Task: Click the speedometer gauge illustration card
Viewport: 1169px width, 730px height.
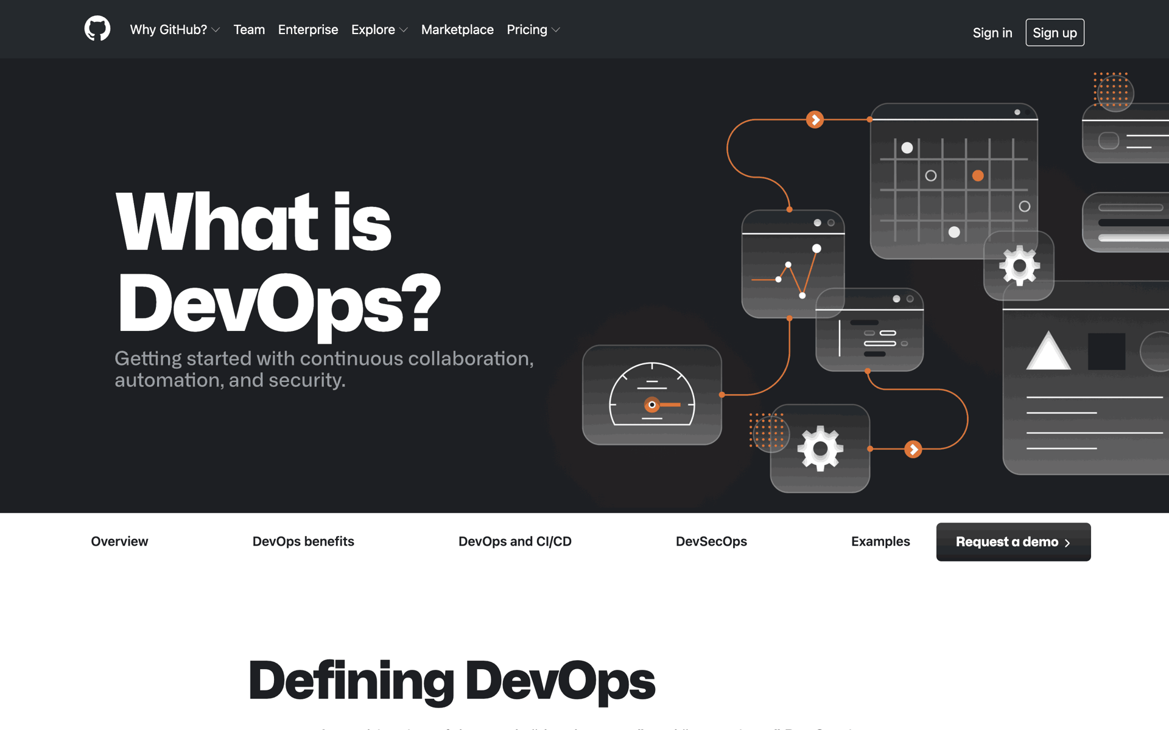Action: (652, 395)
